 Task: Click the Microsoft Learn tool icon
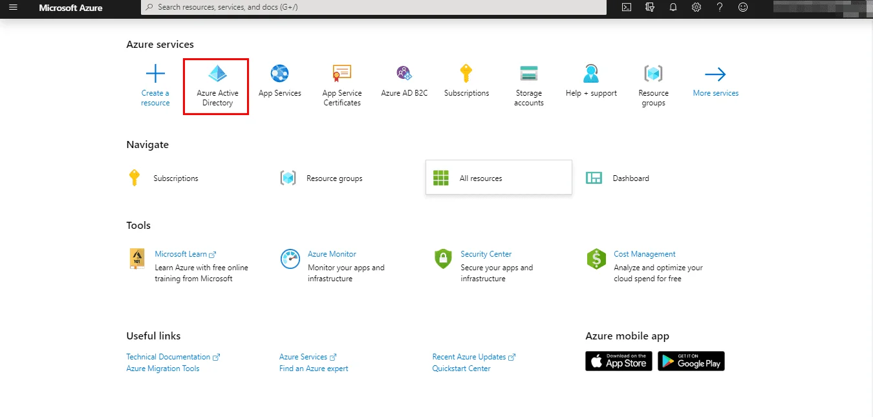click(137, 259)
